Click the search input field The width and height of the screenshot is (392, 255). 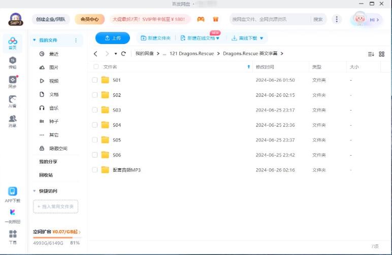270,19
